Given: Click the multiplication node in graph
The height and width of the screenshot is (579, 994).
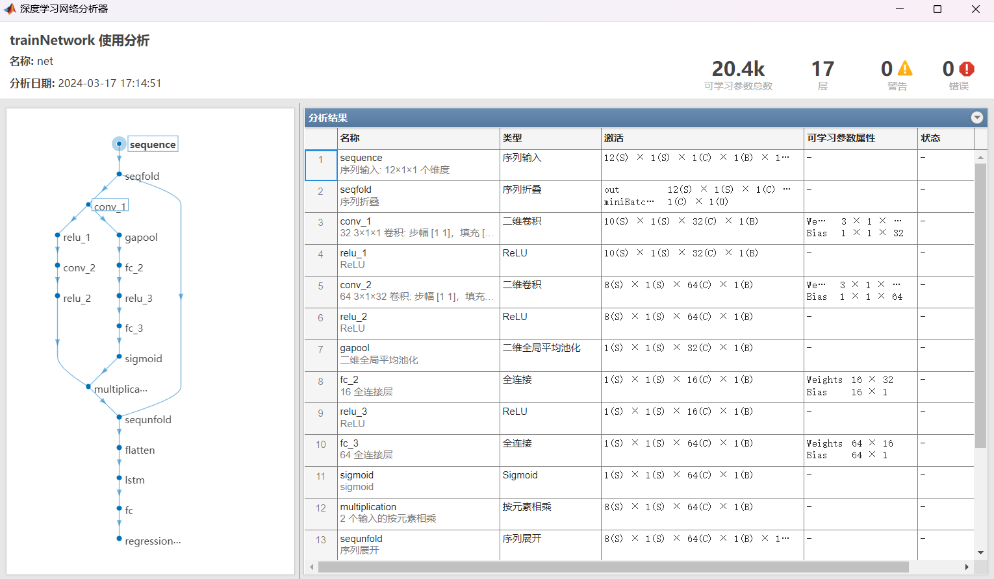Looking at the screenshot, I should (120, 389).
